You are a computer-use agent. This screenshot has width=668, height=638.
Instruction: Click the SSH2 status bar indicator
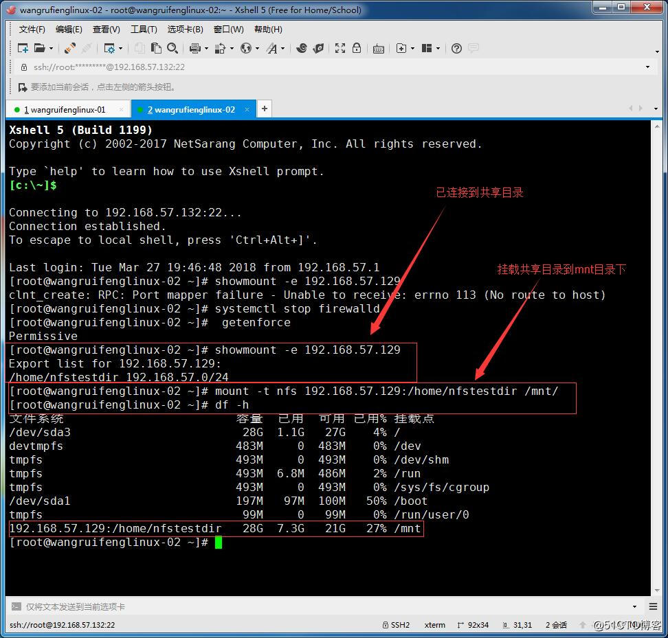pos(397,625)
